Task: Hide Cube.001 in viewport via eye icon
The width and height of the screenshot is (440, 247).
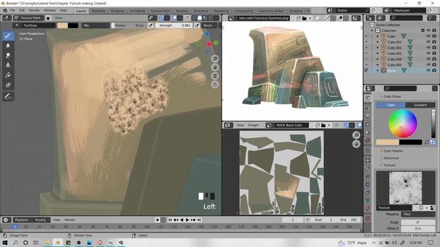Action: click(x=428, y=42)
